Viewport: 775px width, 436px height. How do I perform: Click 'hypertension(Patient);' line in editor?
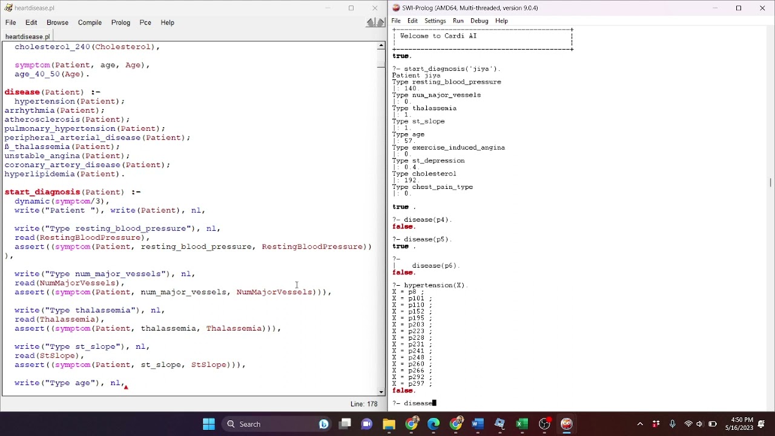click(x=70, y=101)
